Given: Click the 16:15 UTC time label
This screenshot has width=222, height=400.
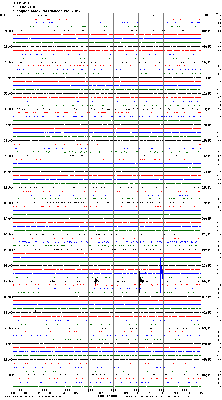Looking at the screenshot, I should 207,156.
